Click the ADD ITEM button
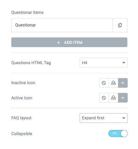 69,42
